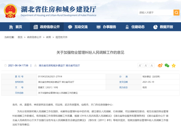
Task: Go to 互动交流 section
Action: (78, 27)
